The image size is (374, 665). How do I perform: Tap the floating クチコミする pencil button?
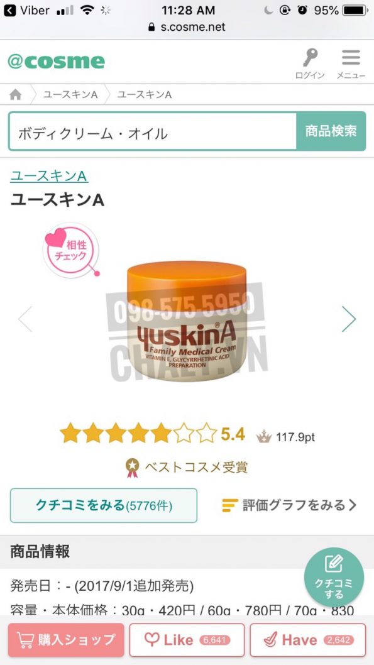334,577
